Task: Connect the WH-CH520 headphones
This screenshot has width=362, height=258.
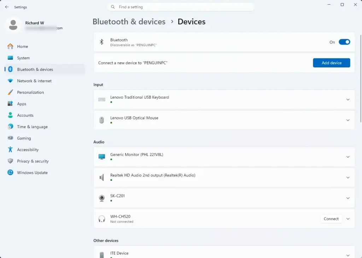Action: point(331,219)
